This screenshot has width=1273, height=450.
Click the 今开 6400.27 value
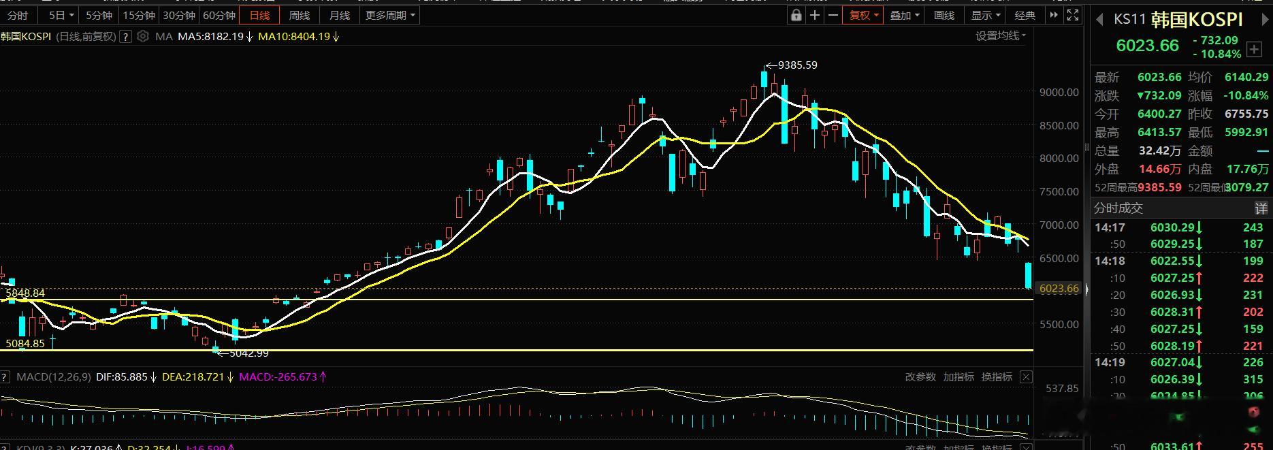point(1159,114)
